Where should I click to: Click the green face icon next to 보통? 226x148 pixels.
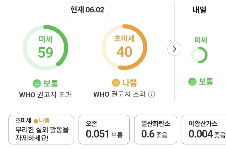tap(37, 83)
